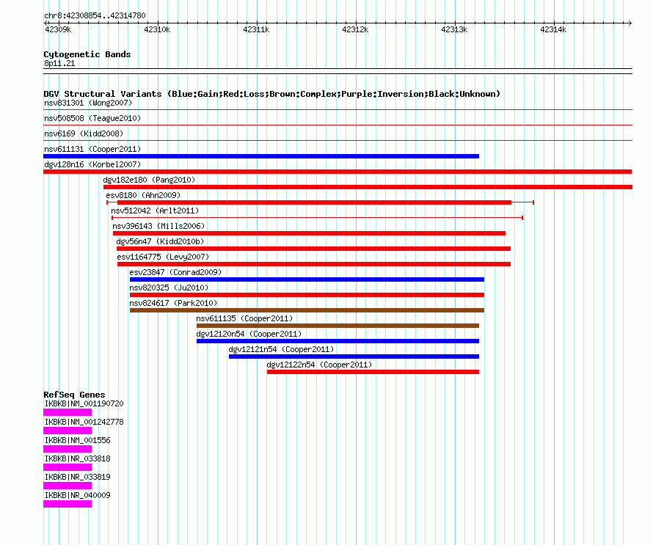Click the dgv182e180 (Pang2010) red bar

pyautogui.click(x=368, y=187)
